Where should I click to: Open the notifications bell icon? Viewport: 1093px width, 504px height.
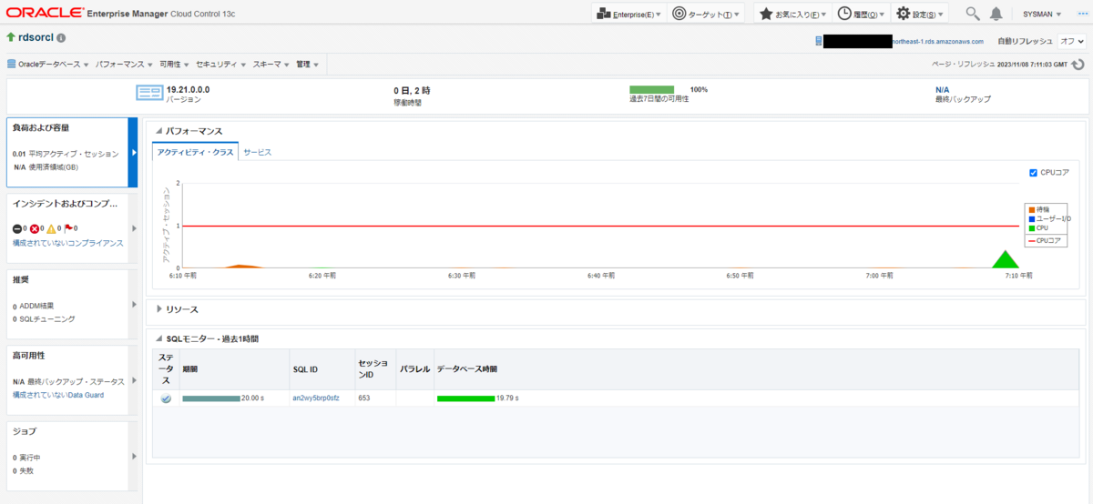tap(996, 14)
